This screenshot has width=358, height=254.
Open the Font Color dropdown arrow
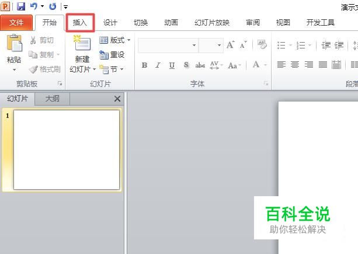coord(265,65)
